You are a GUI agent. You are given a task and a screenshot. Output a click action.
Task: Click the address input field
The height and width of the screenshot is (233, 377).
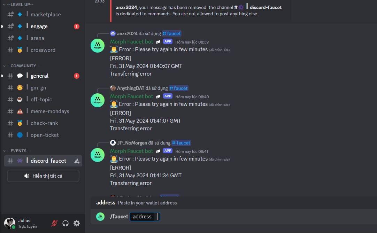pyautogui.click(x=145, y=217)
